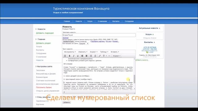Go to Услуги in the top navigation bar
This screenshot has height=111, width=198.
tap(90, 21)
